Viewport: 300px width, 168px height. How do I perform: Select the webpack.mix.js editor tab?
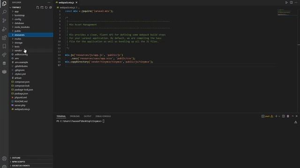tap(66, 2)
